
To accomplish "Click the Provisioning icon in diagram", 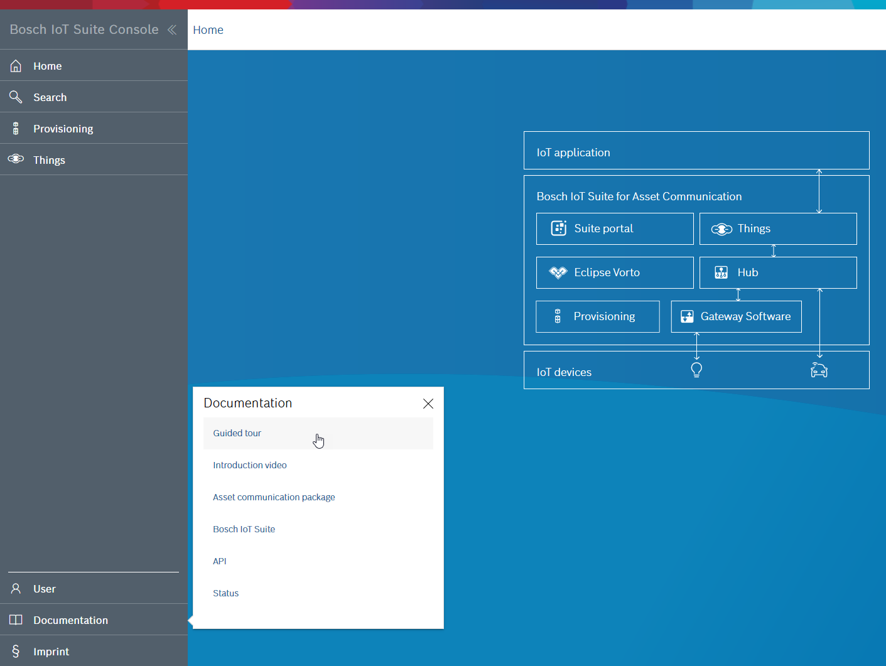I will click(x=558, y=316).
